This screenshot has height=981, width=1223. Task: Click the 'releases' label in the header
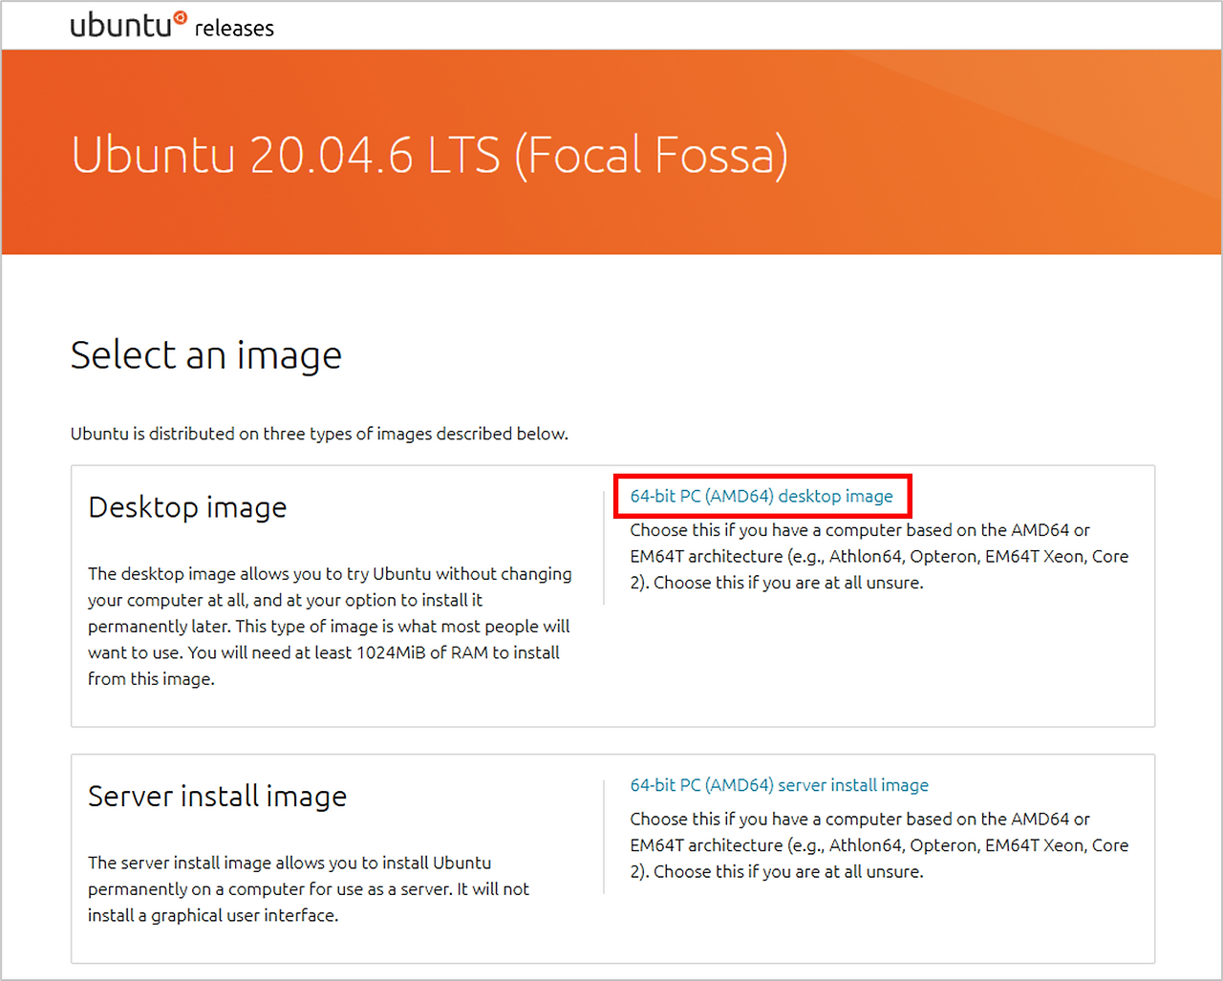[x=234, y=30]
